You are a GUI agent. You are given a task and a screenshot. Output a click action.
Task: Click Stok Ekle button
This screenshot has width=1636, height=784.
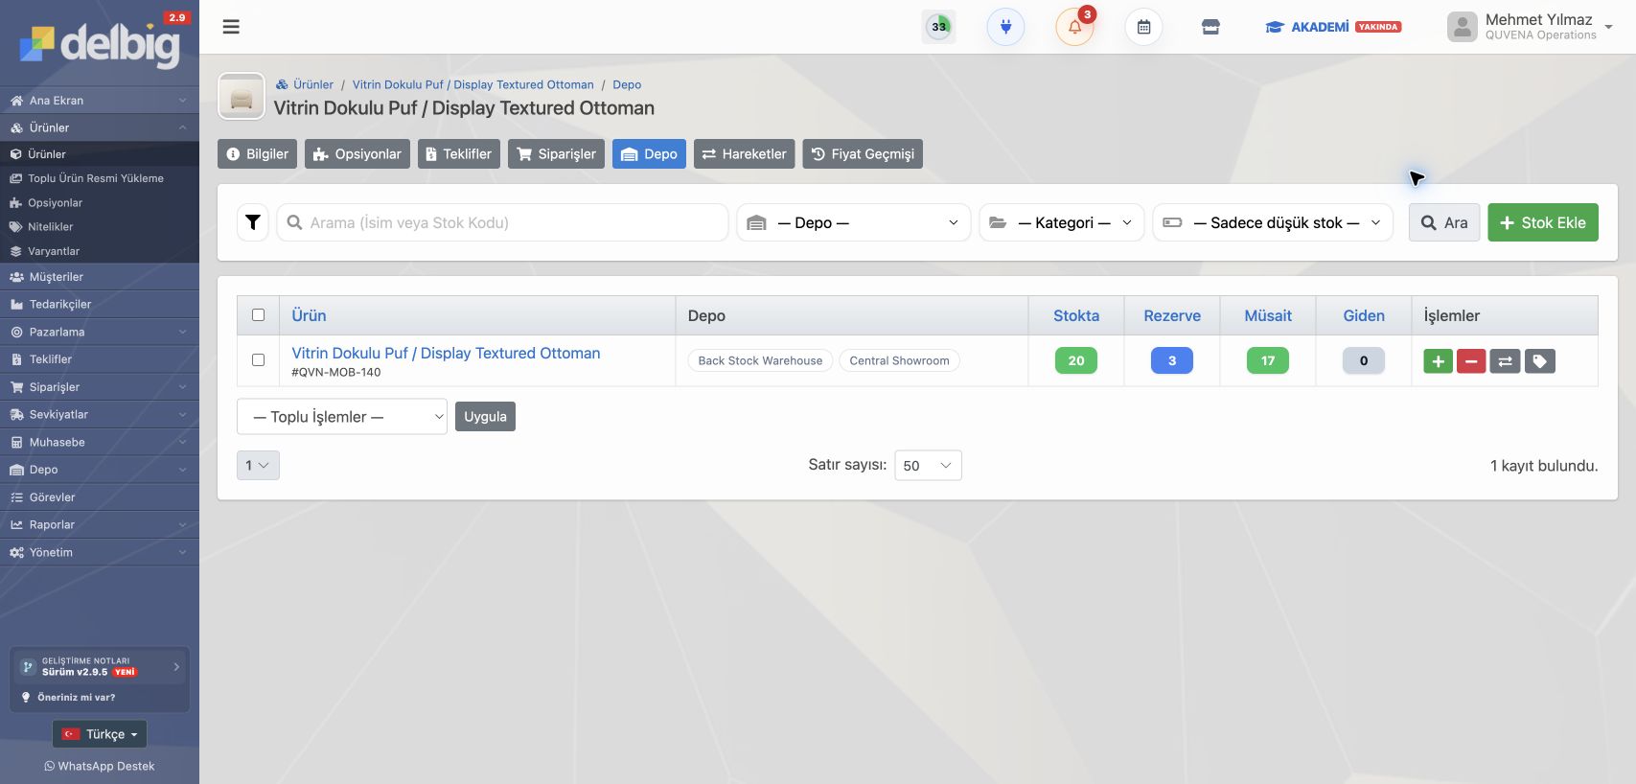click(1543, 222)
